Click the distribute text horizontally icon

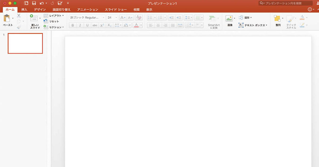(x=180, y=25)
